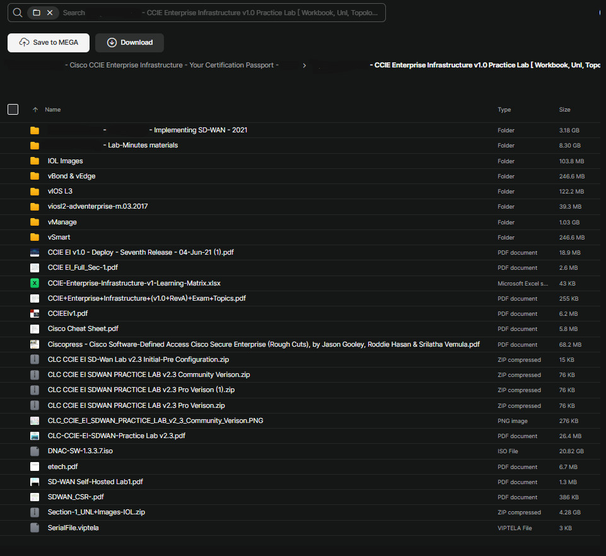Image resolution: width=606 pixels, height=556 pixels.
Task: Open the IOL Images folder icon
Action: (35, 161)
